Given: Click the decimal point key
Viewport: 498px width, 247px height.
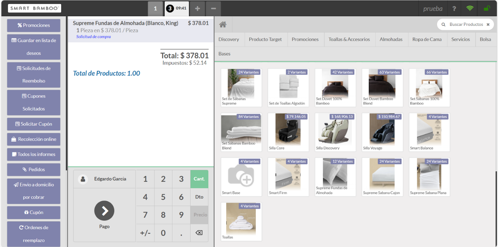Looking at the screenshot, I should click(181, 233).
